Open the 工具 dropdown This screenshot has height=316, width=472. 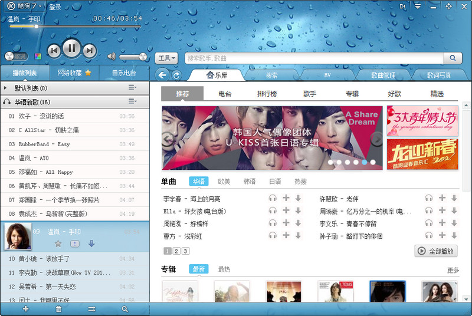[166, 58]
